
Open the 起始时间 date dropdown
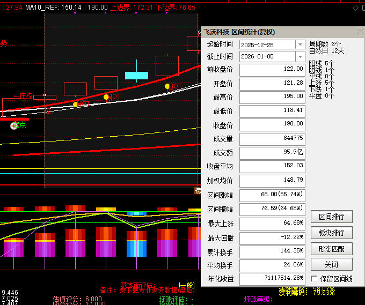tap(300, 44)
